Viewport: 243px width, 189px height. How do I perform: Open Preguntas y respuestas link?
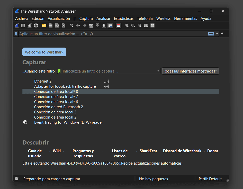click(x=83, y=153)
